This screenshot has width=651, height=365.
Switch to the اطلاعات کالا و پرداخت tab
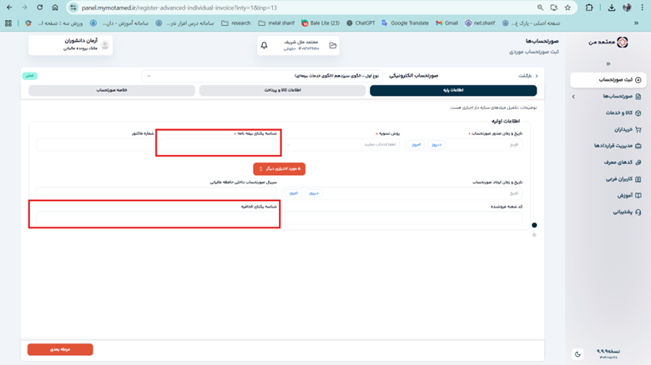click(281, 90)
